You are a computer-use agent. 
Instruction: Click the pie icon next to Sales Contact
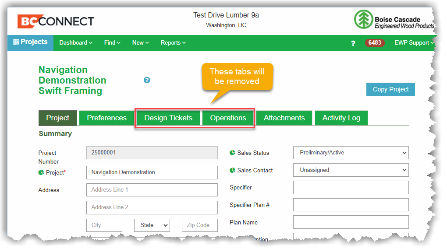(232, 170)
